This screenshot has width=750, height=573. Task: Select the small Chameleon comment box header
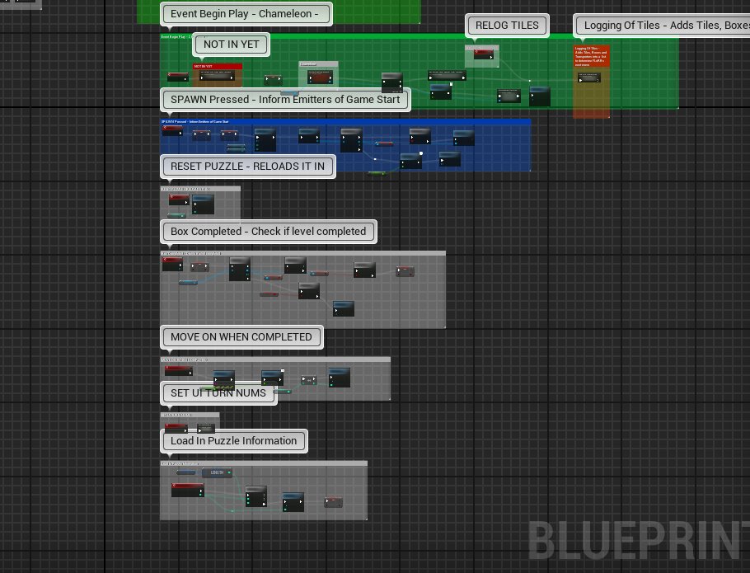pos(318,64)
